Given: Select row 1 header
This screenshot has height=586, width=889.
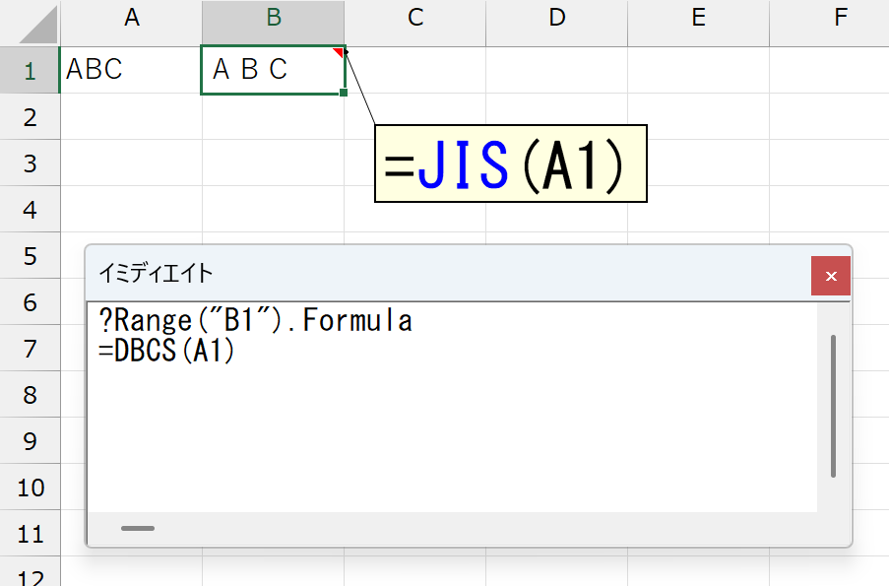Looking at the screenshot, I should [31, 70].
